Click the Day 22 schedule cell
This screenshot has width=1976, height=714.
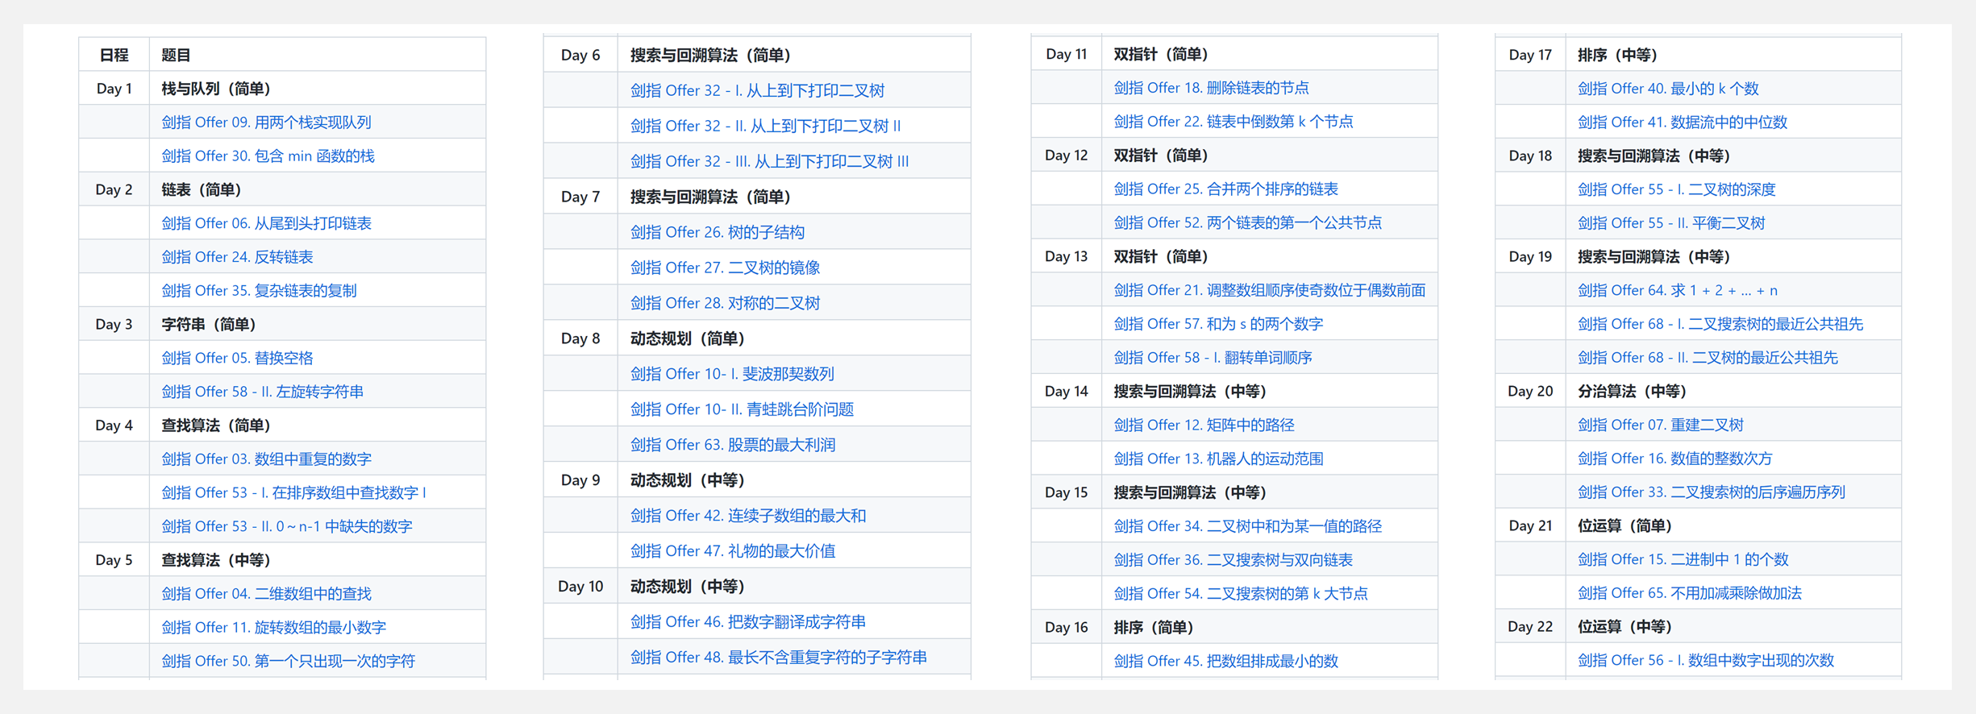coord(1530,627)
